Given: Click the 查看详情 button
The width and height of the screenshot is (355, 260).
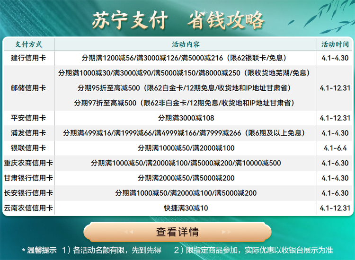Looking at the screenshot, I should coord(177,232).
